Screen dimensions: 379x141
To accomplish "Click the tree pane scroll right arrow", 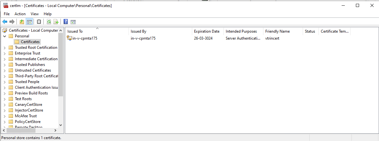I will click(x=55, y=130).
